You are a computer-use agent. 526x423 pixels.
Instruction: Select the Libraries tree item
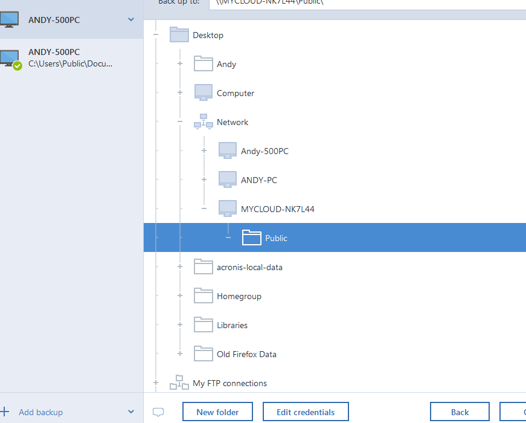[232, 325]
